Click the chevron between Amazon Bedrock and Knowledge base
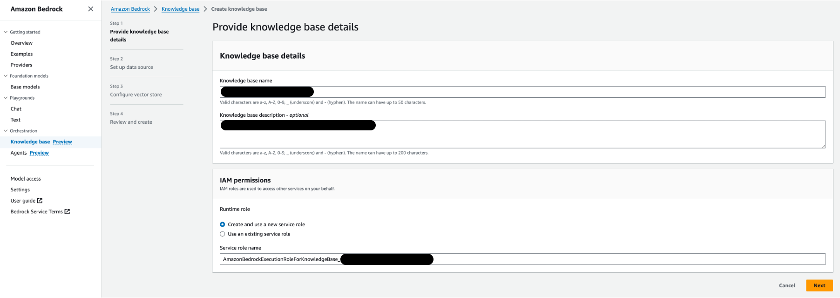This screenshot has height=298, width=840. [x=156, y=9]
